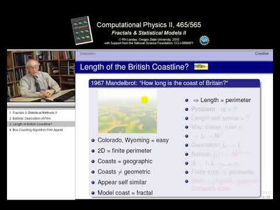Select the 'Colorado, Wyoming = easy' bullet
This screenshot has width=280, height=210.
pyautogui.click(x=133, y=140)
